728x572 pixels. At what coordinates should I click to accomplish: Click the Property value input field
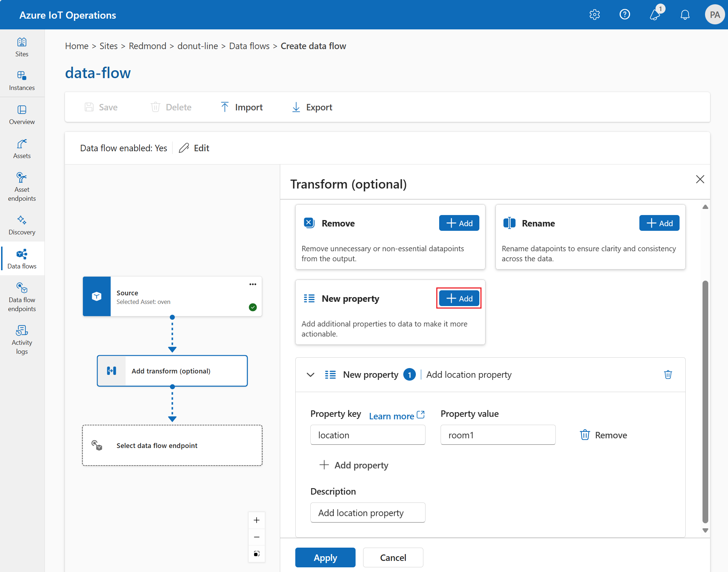click(x=498, y=435)
